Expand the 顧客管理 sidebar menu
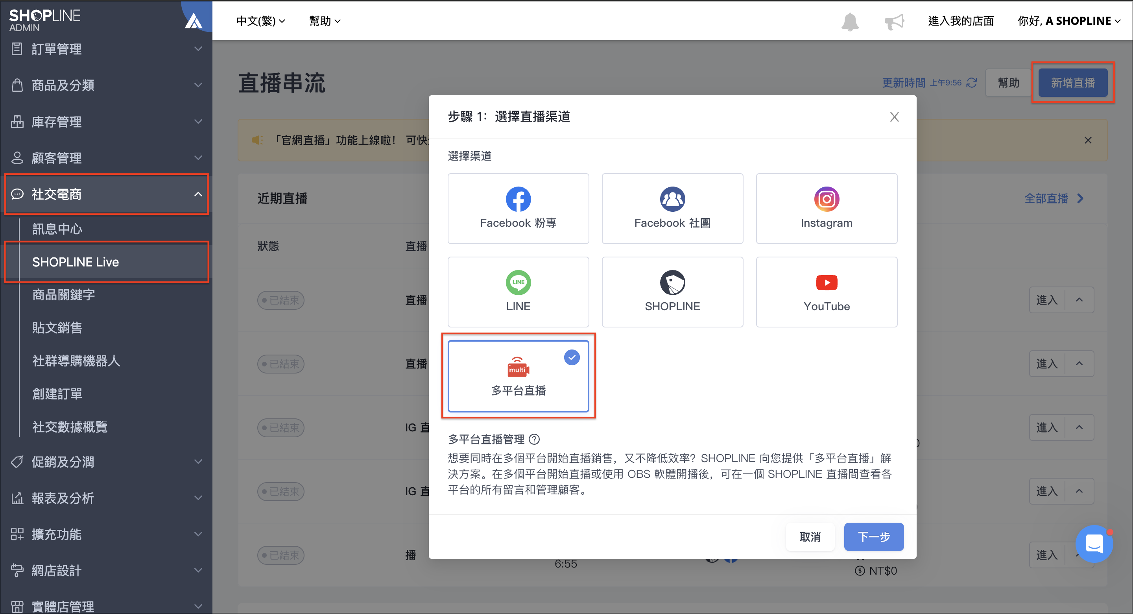Image resolution: width=1133 pixels, height=614 pixels. click(x=106, y=157)
